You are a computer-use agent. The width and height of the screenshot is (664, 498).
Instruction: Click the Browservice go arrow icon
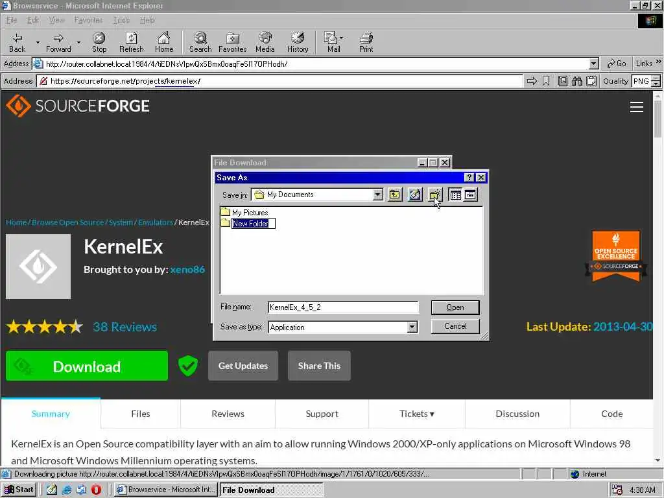point(532,81)
